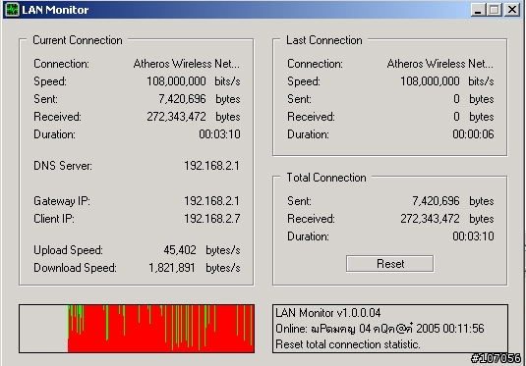Image resolution: width=526 pixels, height=366 pixels.
Task: Click the Reset total connection statistic hint
Action: click(x=347, y=344)
